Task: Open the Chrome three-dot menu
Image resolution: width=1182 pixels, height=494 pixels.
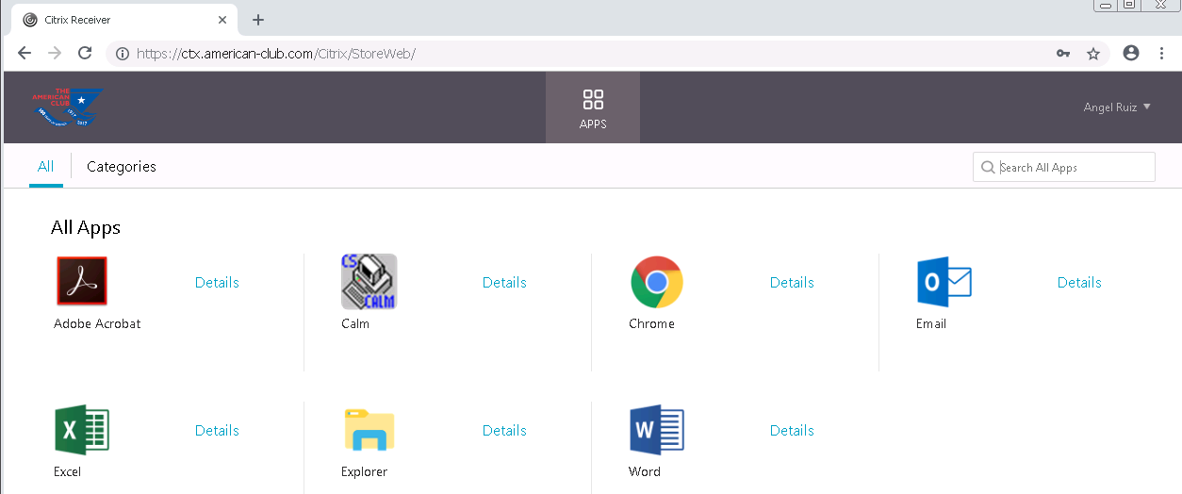Action: click(1161, 54)
